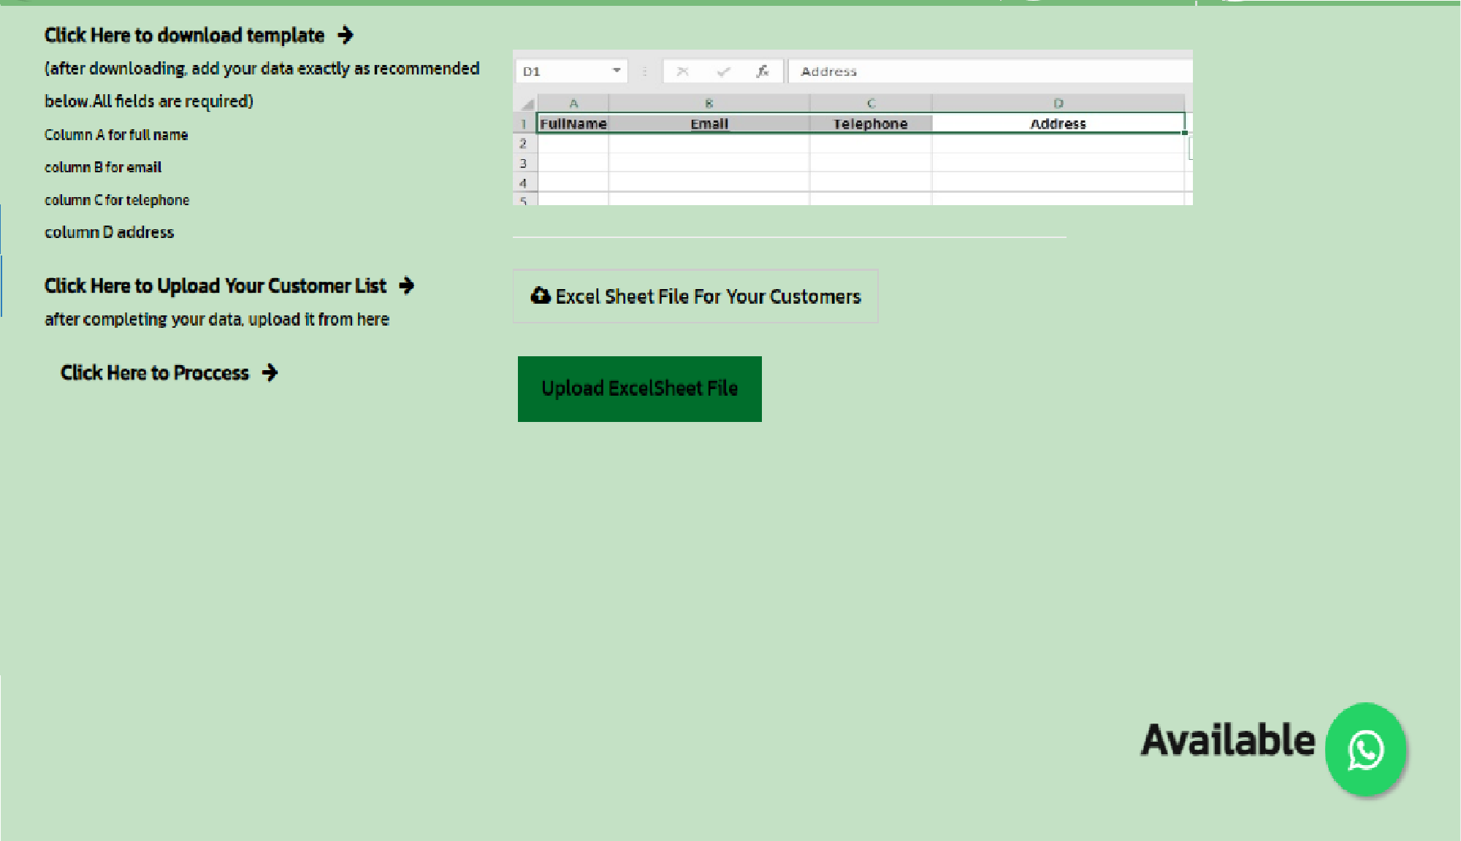Click column C header labeled Telephone
This screenshot has height=841, width=1461.
click(871, 103)
